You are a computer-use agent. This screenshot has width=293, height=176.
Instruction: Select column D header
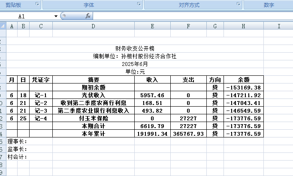93,27
